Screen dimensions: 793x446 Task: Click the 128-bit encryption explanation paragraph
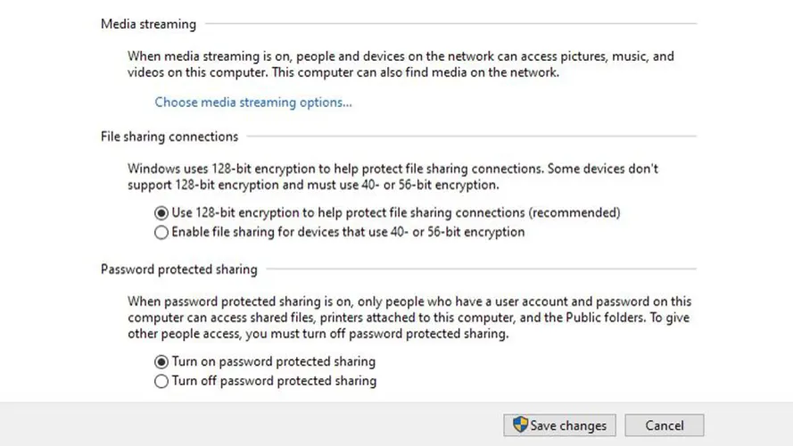(x=392, y=177)
